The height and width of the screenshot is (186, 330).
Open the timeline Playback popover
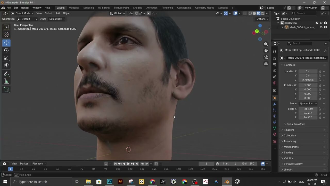click(x=39, y=164)
